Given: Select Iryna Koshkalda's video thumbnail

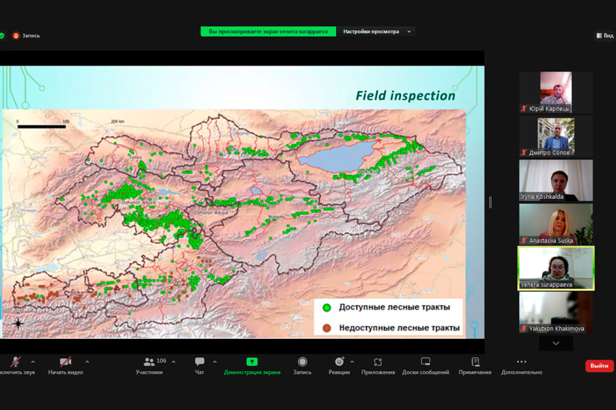Looking at the screenshot, I should [x=556, y=180].
